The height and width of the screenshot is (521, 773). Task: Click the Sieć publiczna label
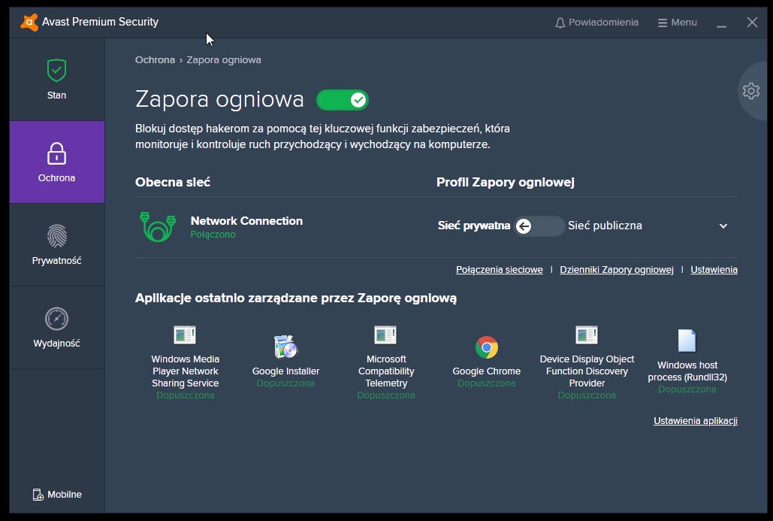coord(605,226)
